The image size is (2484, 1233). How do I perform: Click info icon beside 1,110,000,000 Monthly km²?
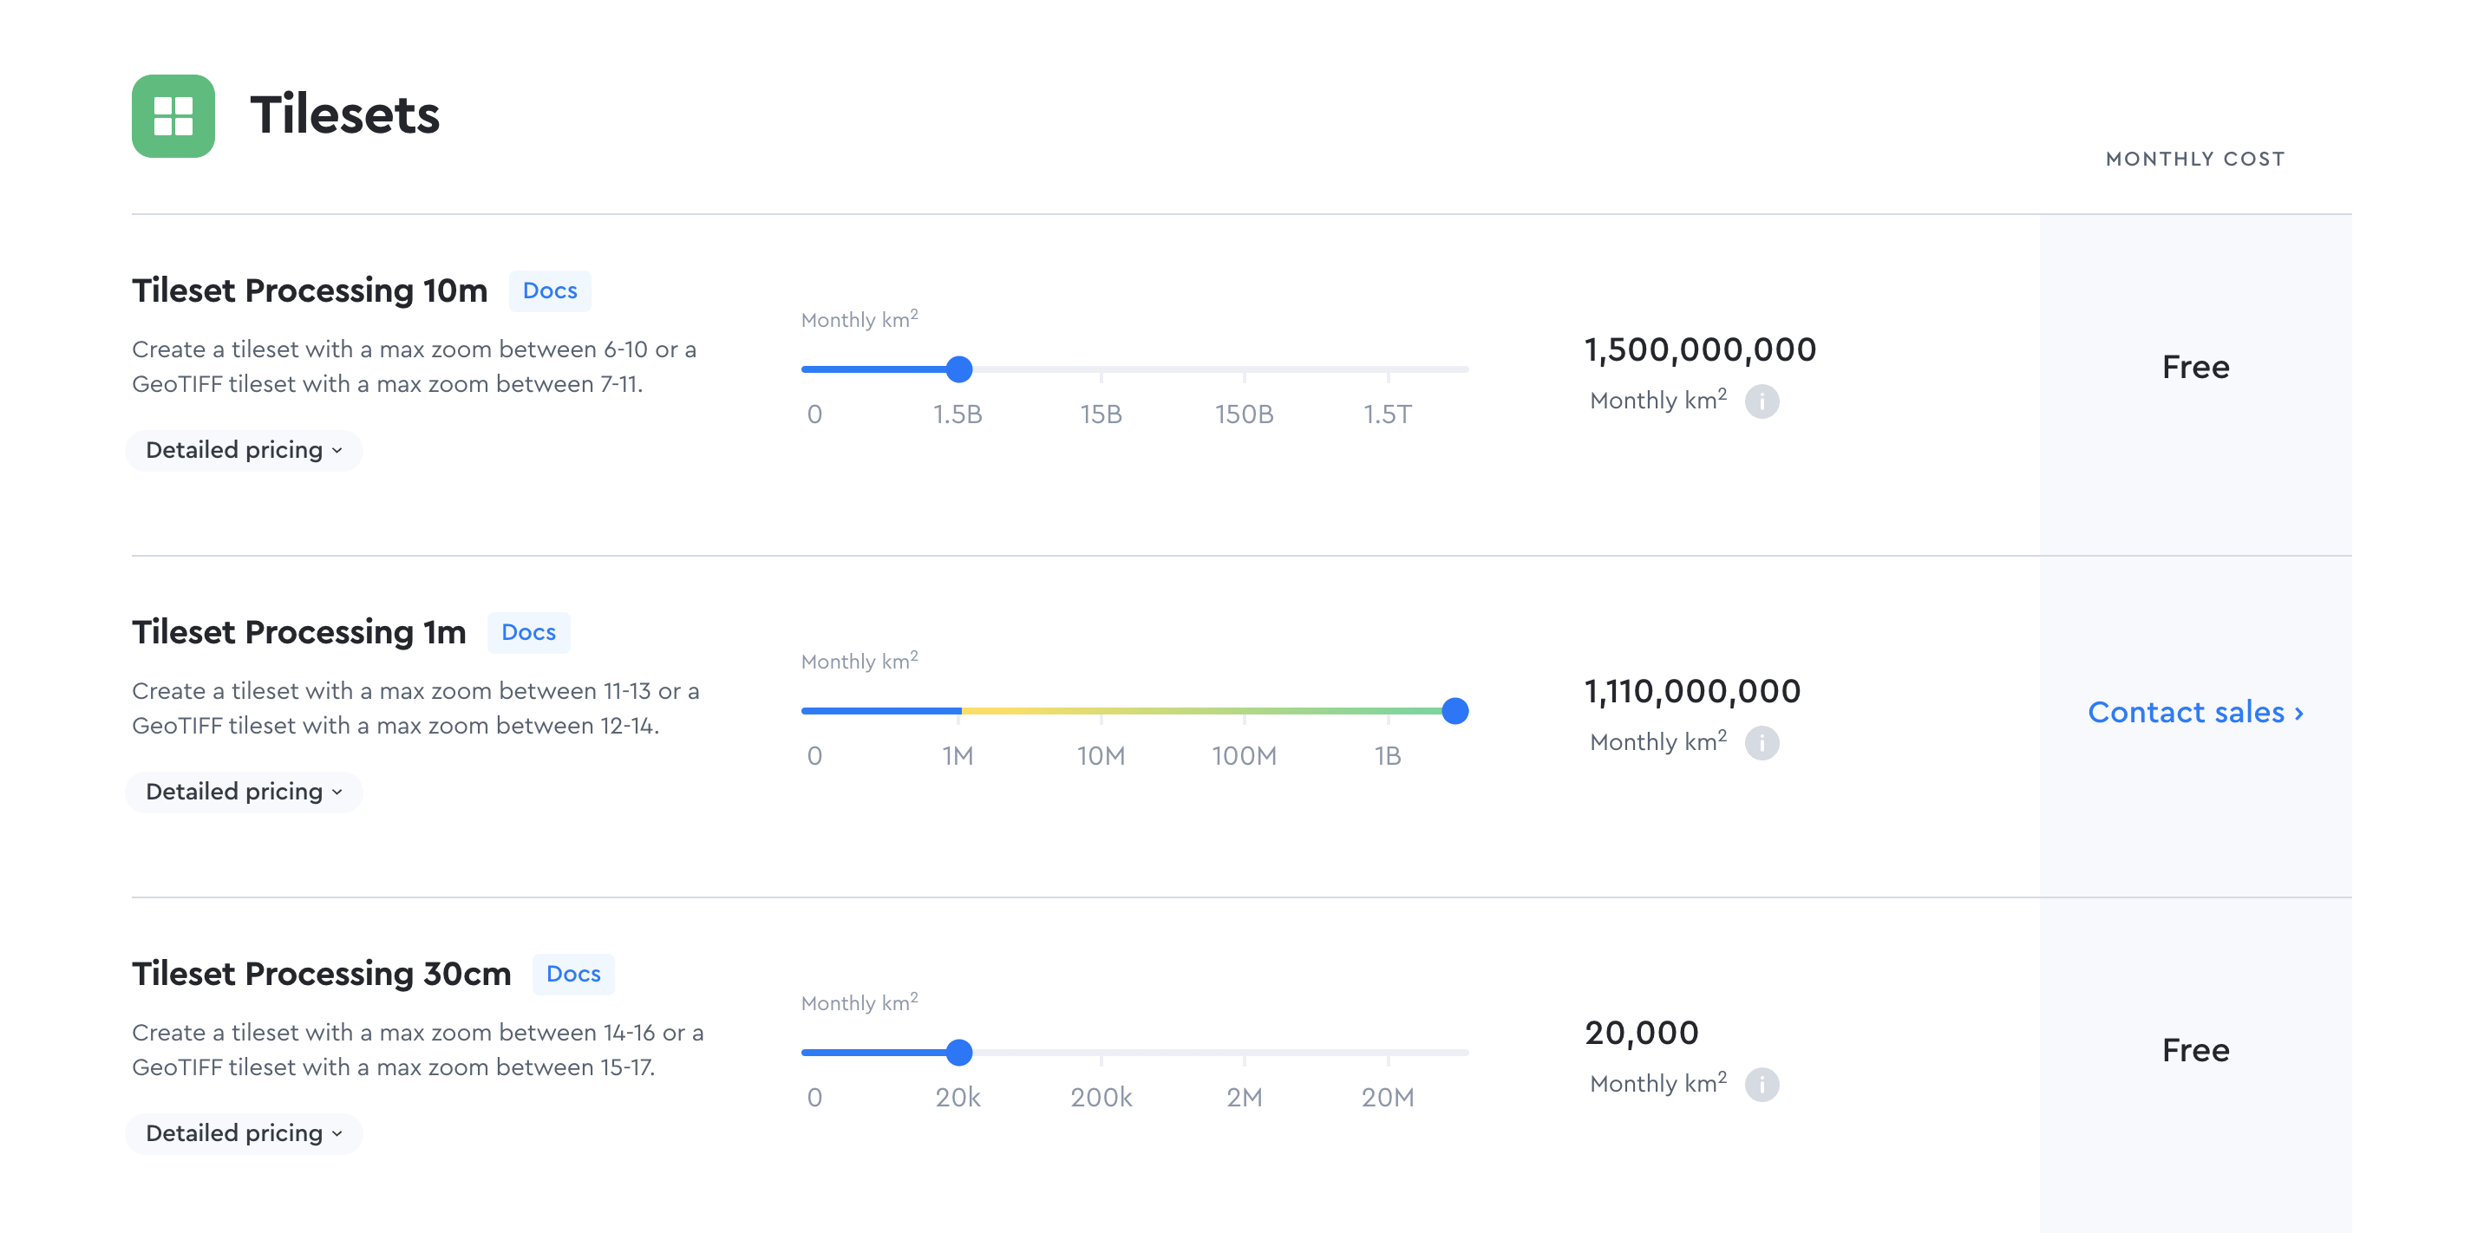(x=1761, y=742)
